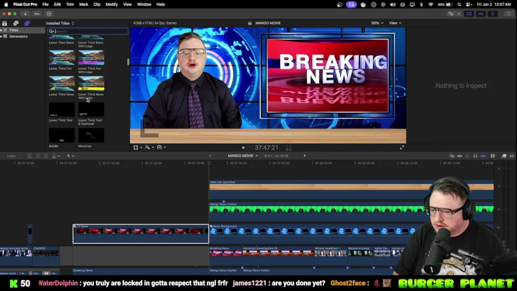Go back in timeline history arrow
Image resolution: width=517 pixels, height=291 pixels.
coord(210,156)
